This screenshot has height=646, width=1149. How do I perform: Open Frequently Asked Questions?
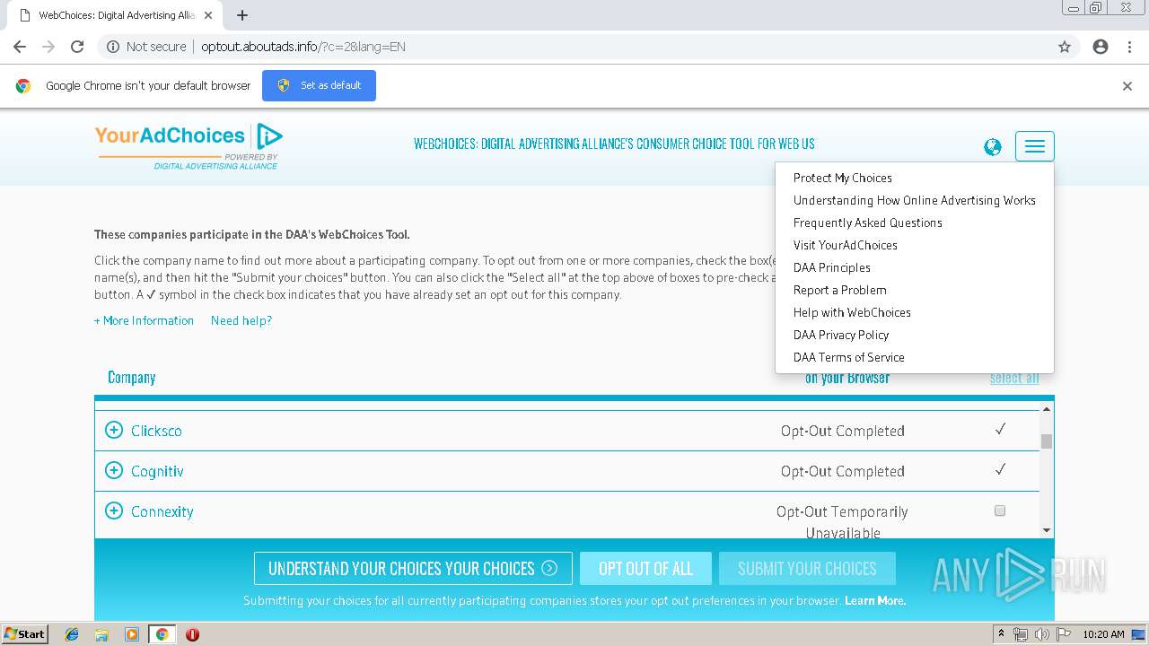point(868,223)
